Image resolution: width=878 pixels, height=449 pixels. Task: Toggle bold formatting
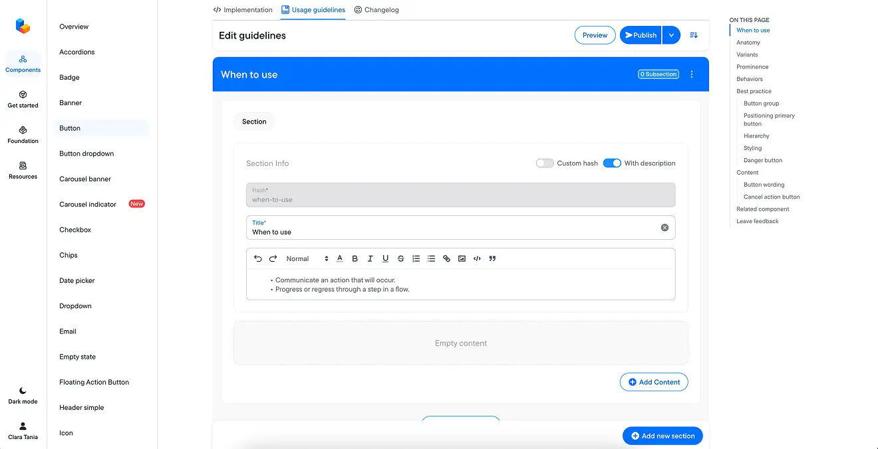click(355, 259)
